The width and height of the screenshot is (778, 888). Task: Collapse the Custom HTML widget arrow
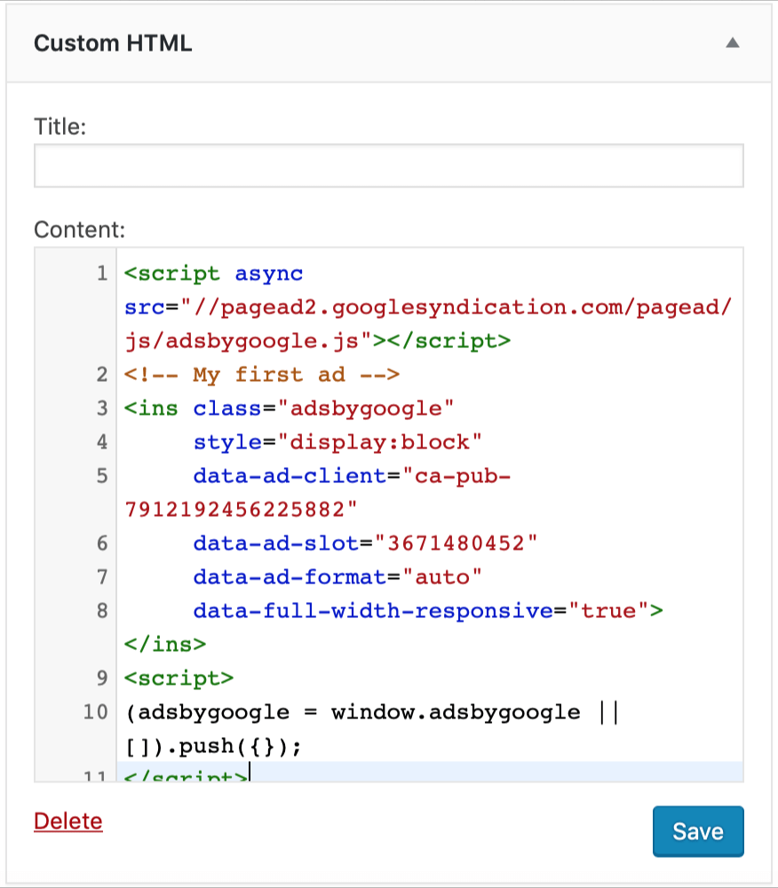click(732, 43)
